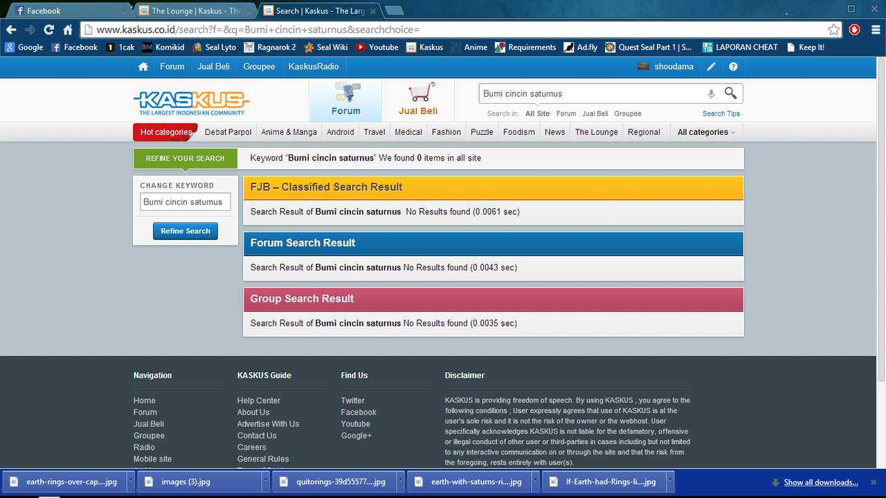Open Mobile site footer link

click(x=152, y=459)
